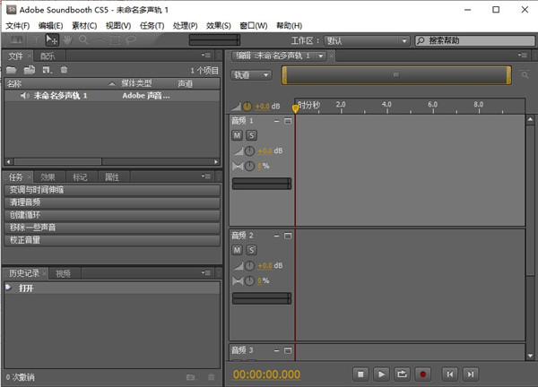Switch to the 标记 tab
538x387 pixels.
tap(80, 177)
